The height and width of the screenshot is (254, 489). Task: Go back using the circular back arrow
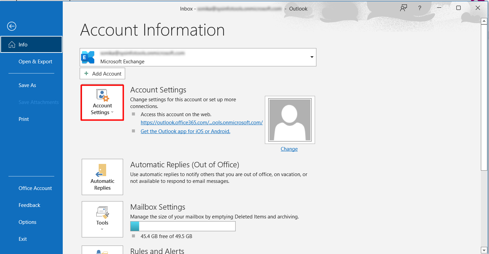click(12, 26)
